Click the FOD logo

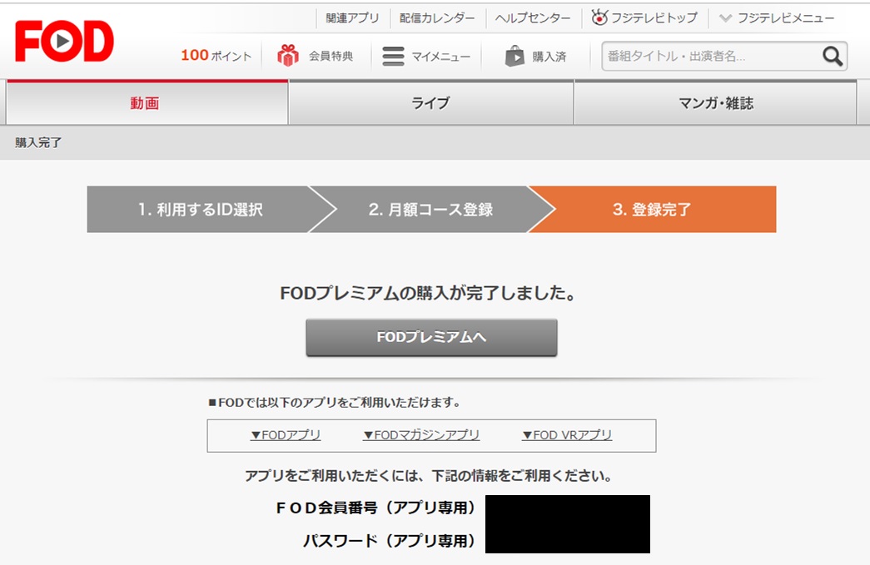click(x=64, y=41)
